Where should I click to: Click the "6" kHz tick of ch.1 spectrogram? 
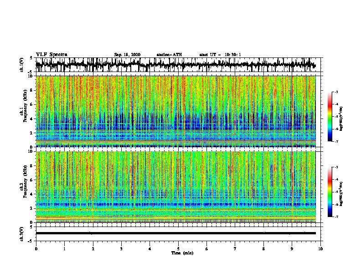point(32,104)
